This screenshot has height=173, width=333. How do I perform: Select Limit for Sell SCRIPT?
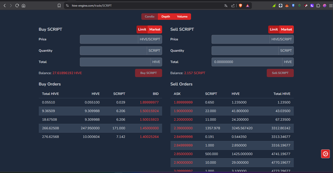[x=274, y=29]
